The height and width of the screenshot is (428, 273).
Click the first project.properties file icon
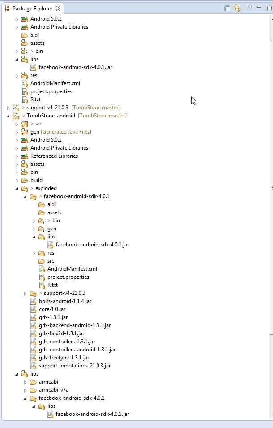(25, 91)
